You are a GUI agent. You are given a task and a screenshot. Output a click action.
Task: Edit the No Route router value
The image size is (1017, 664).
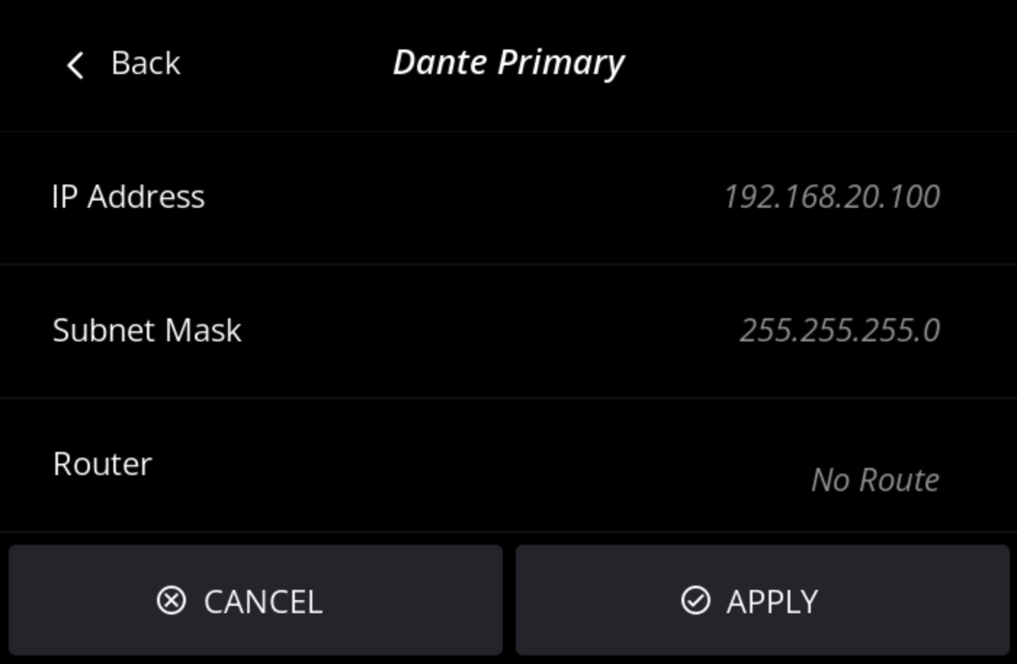click(875, 480)
